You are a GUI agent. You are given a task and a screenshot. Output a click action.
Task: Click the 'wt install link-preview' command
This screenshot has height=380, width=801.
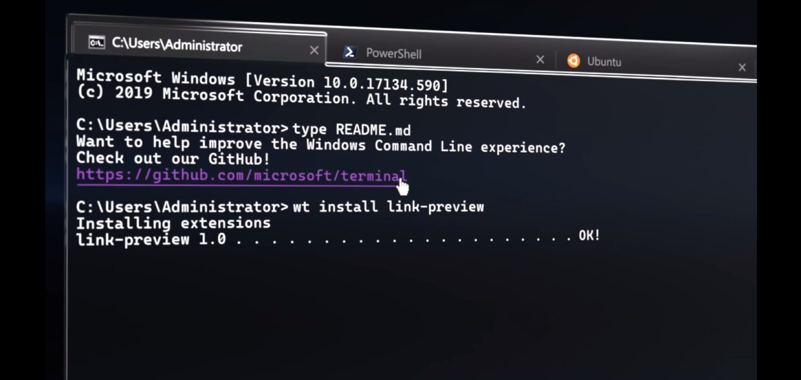[388, 206]
